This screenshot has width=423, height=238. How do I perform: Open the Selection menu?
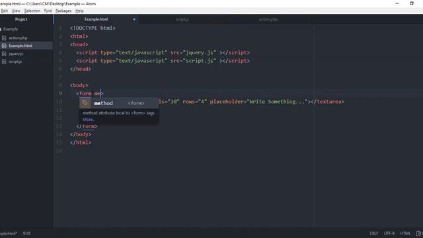[x=32, y=11]
